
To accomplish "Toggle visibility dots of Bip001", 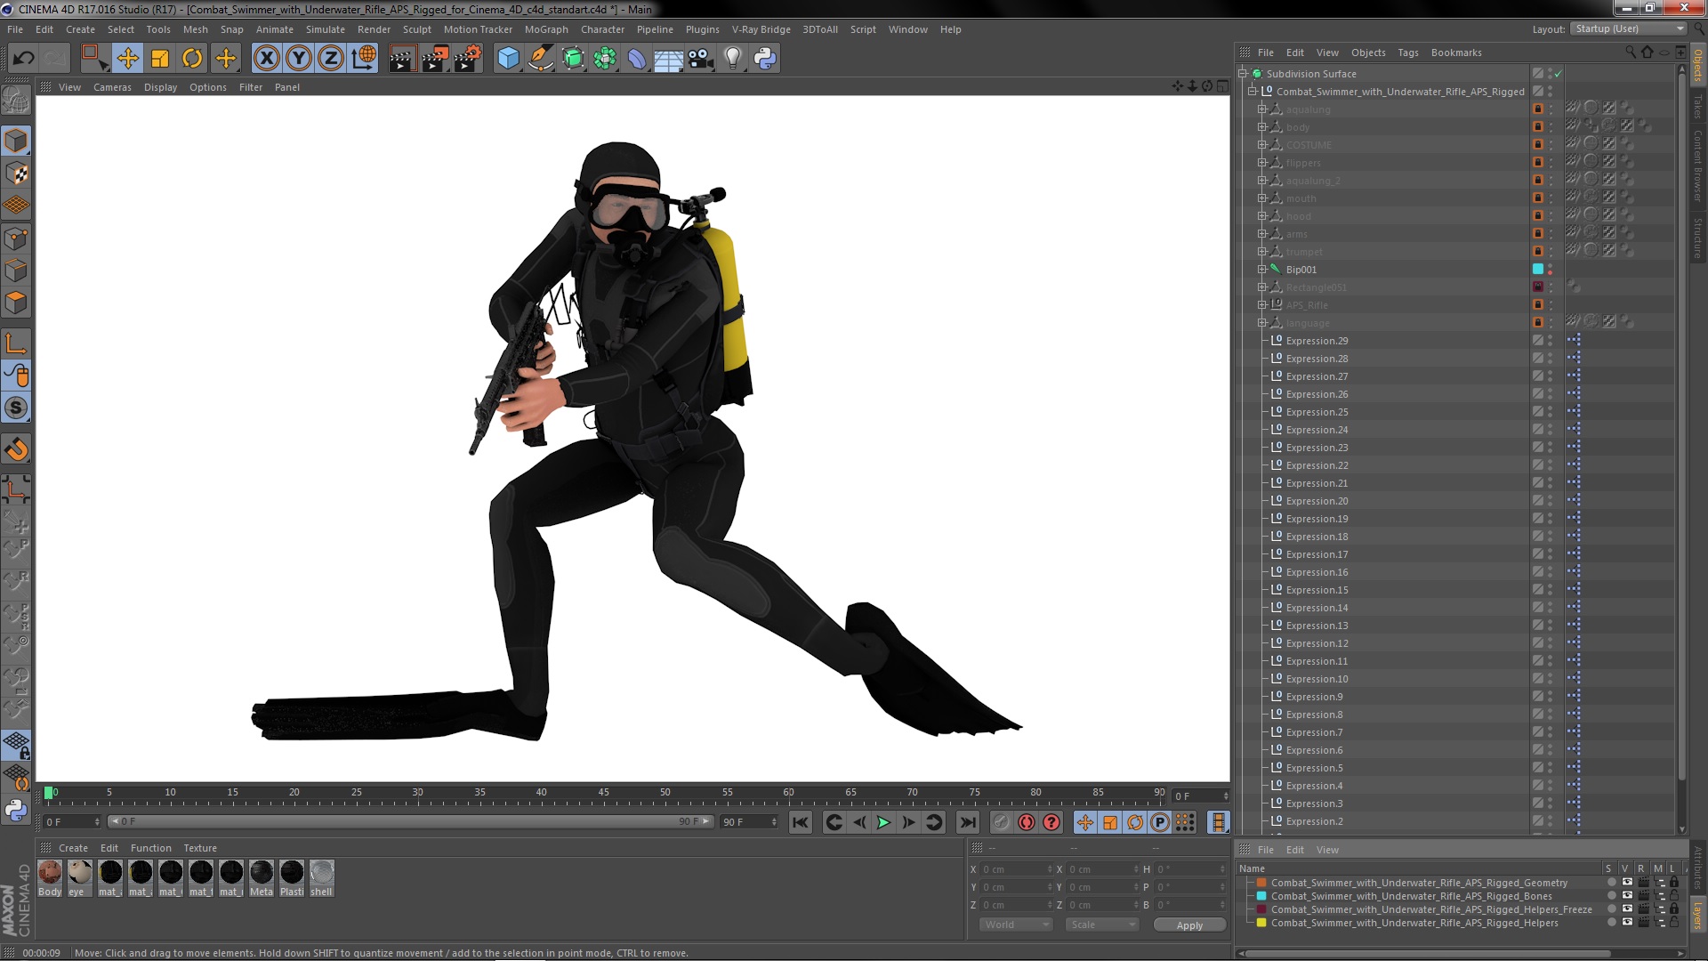I will pos(1550,270).
